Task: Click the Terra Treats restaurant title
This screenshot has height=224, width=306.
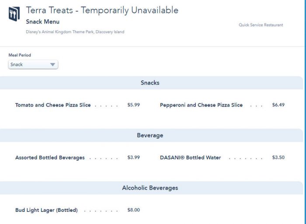Action: point(102,10)
